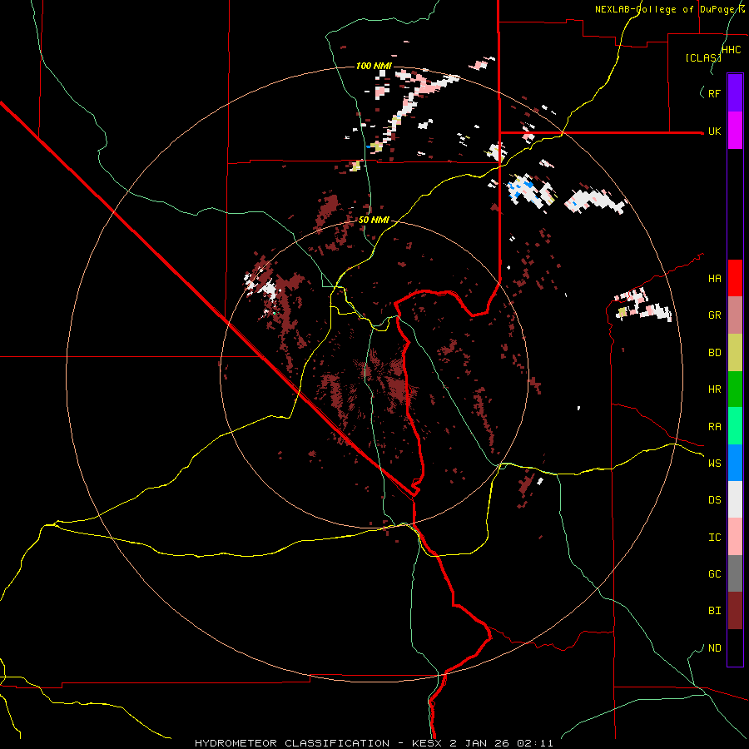This screenshot has width=749, height=749.
Task: Click the [CLAS] units label
Action: [703, 58]
